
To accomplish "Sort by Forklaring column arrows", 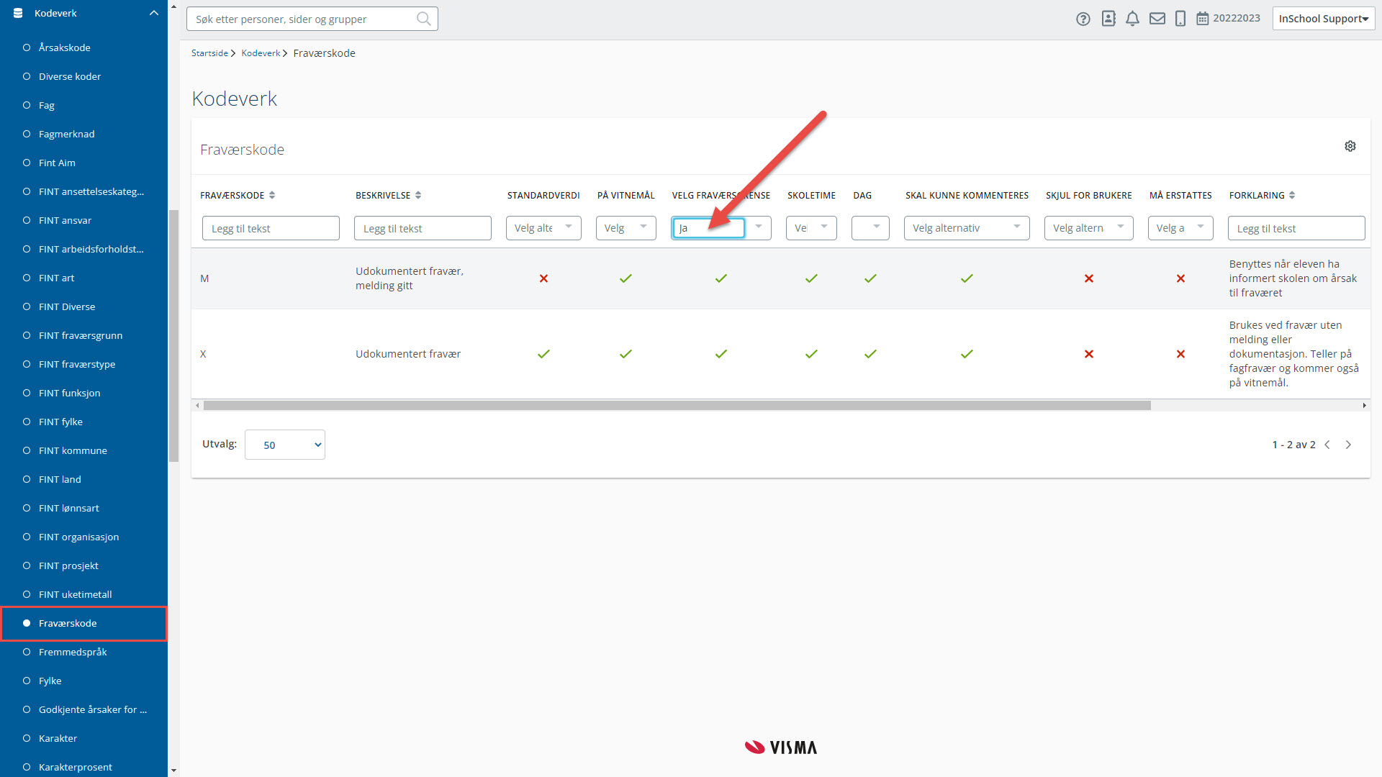I will 1292,195.
